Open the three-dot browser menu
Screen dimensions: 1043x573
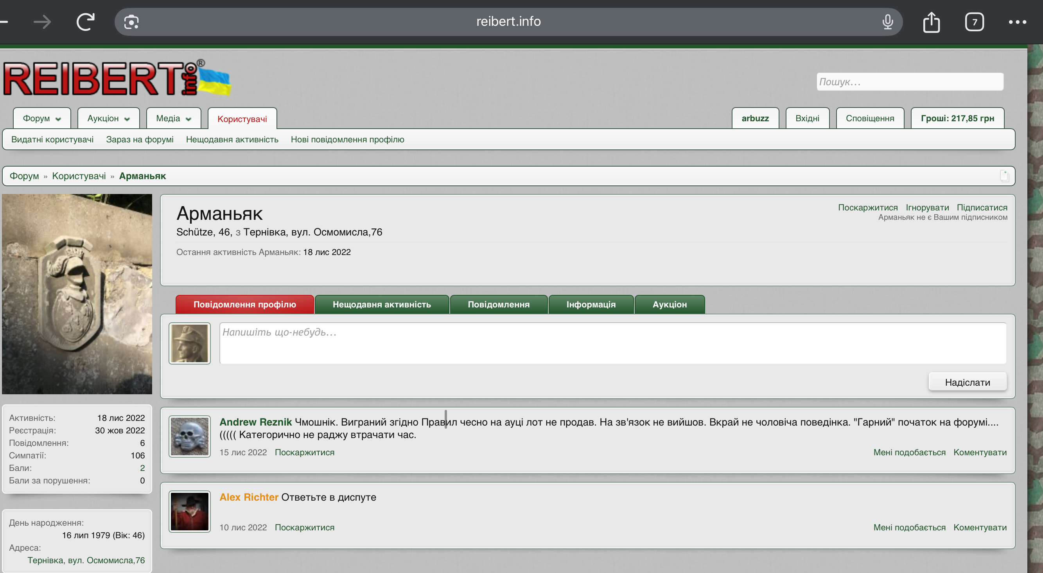pos(1017,22)
